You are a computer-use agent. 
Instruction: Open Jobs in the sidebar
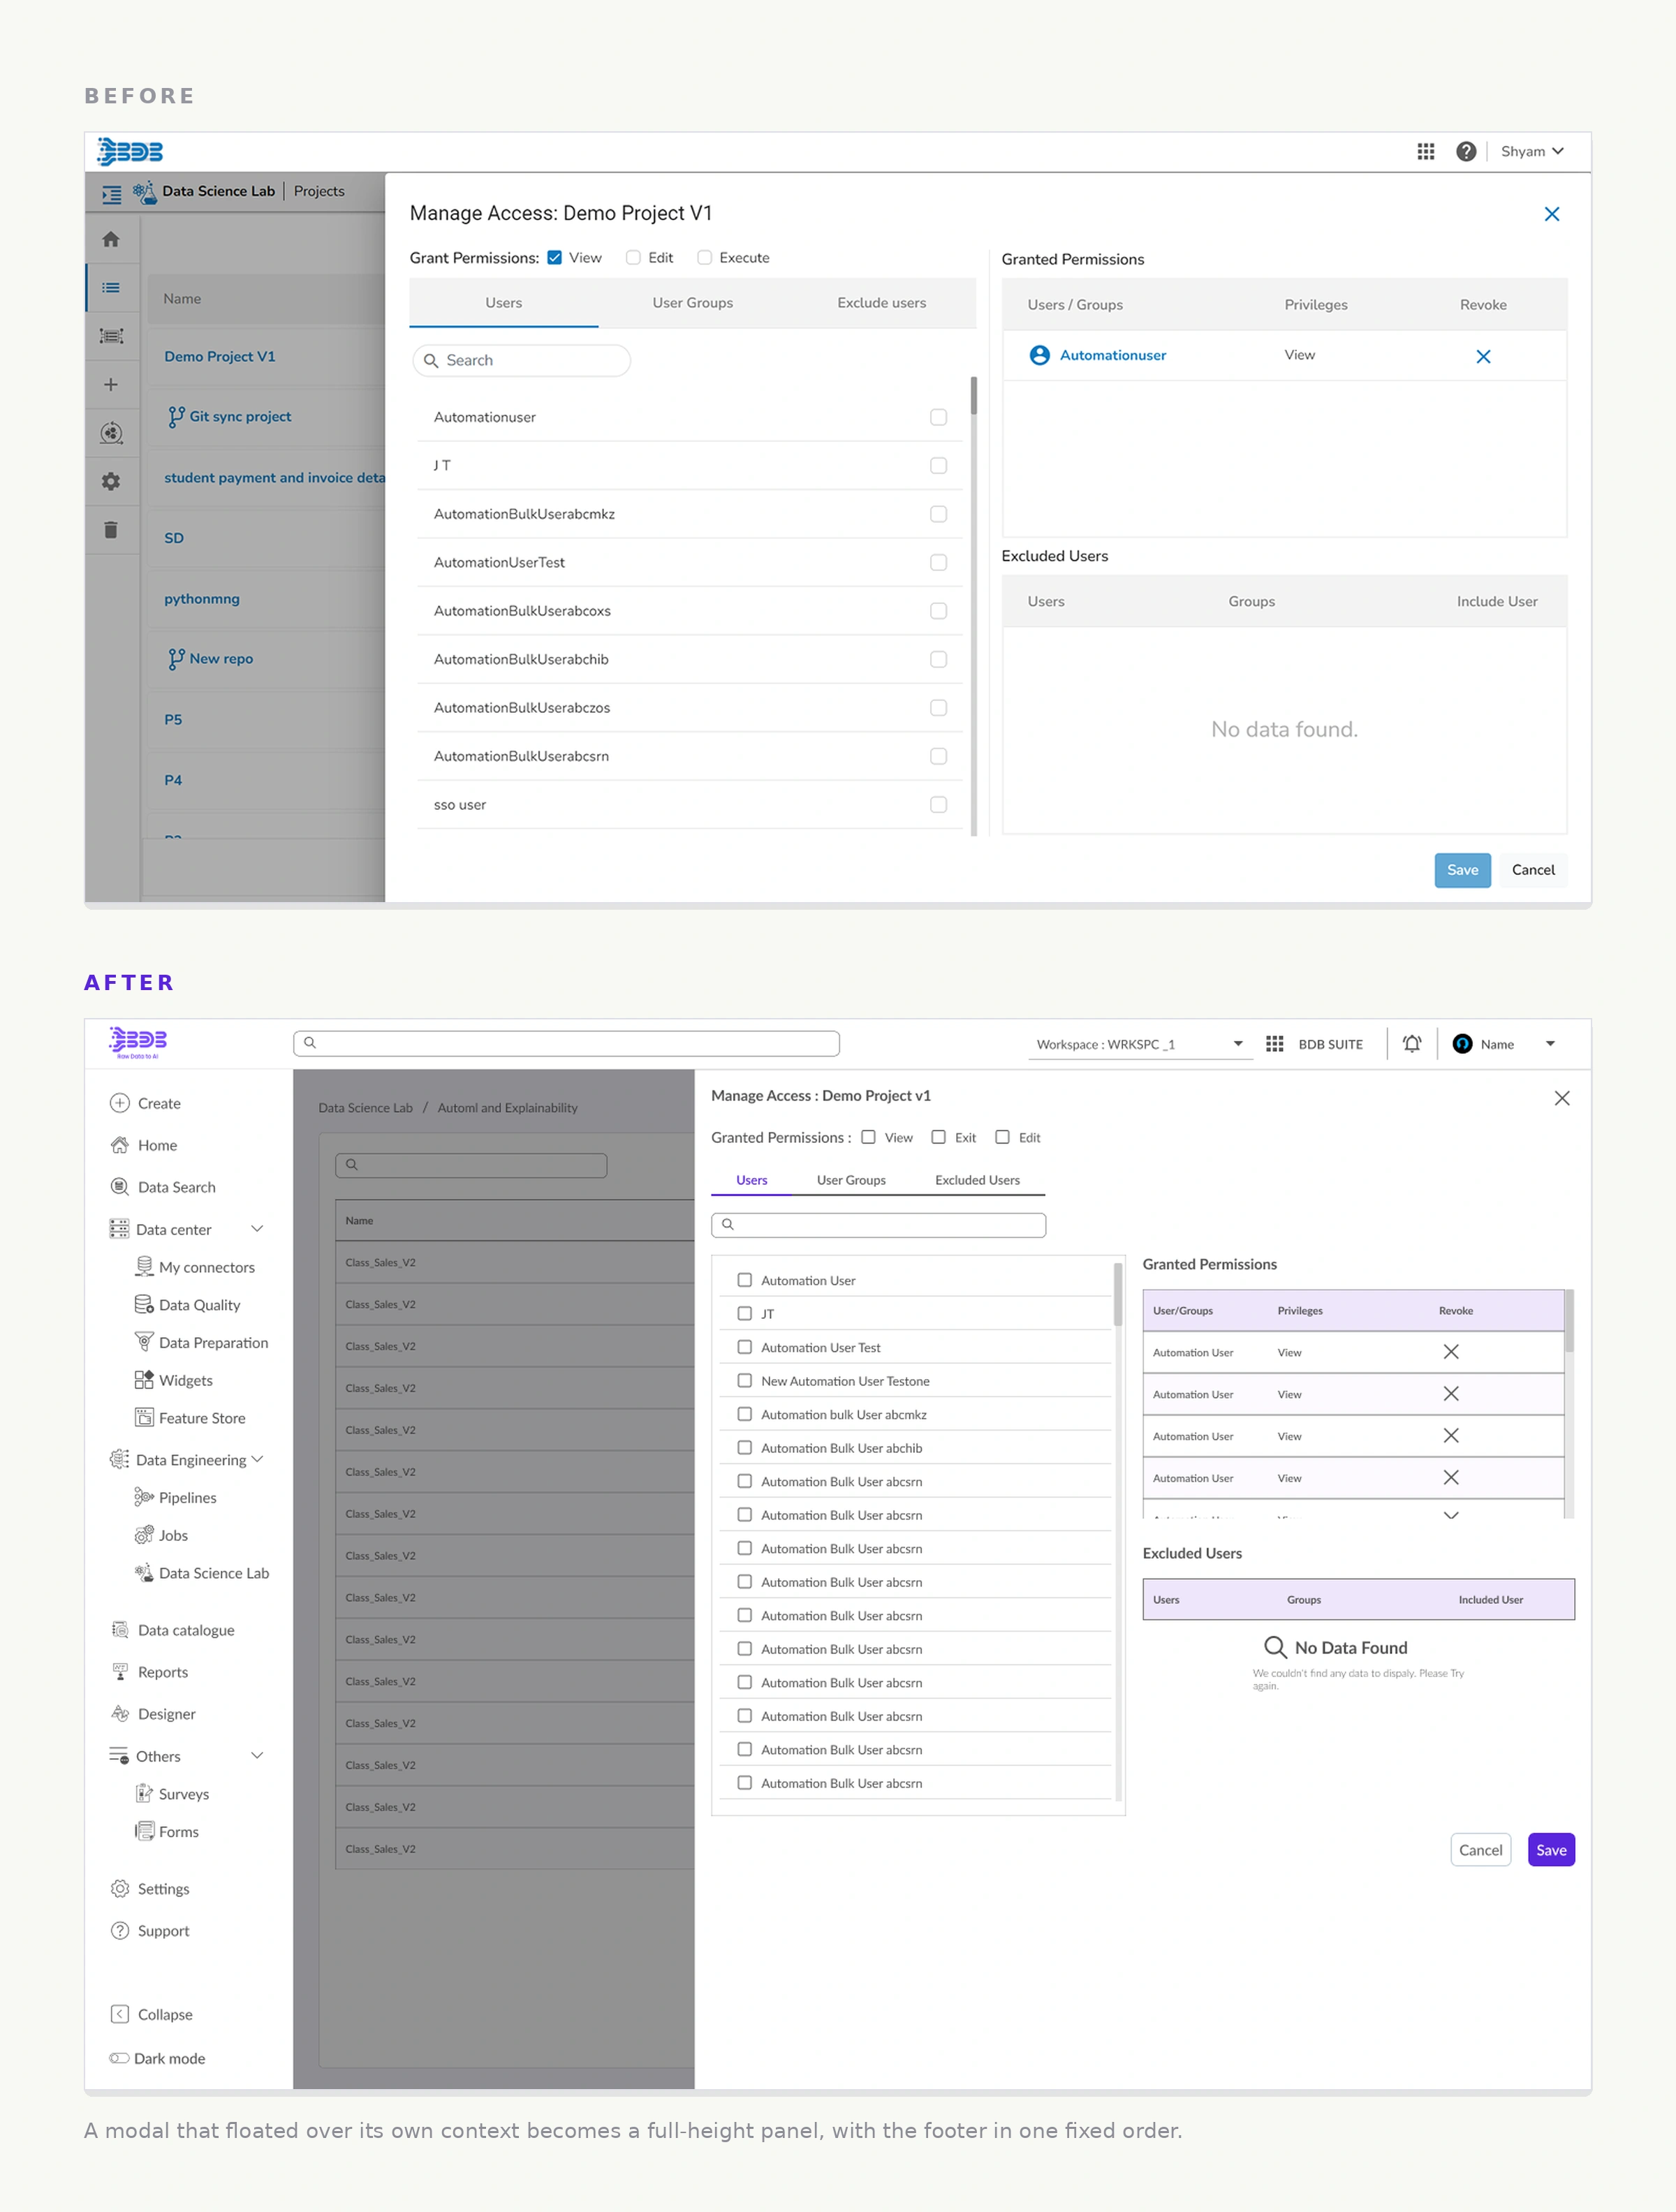pos(172,1536)
